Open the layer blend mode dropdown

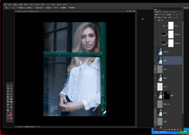[160, 15]
